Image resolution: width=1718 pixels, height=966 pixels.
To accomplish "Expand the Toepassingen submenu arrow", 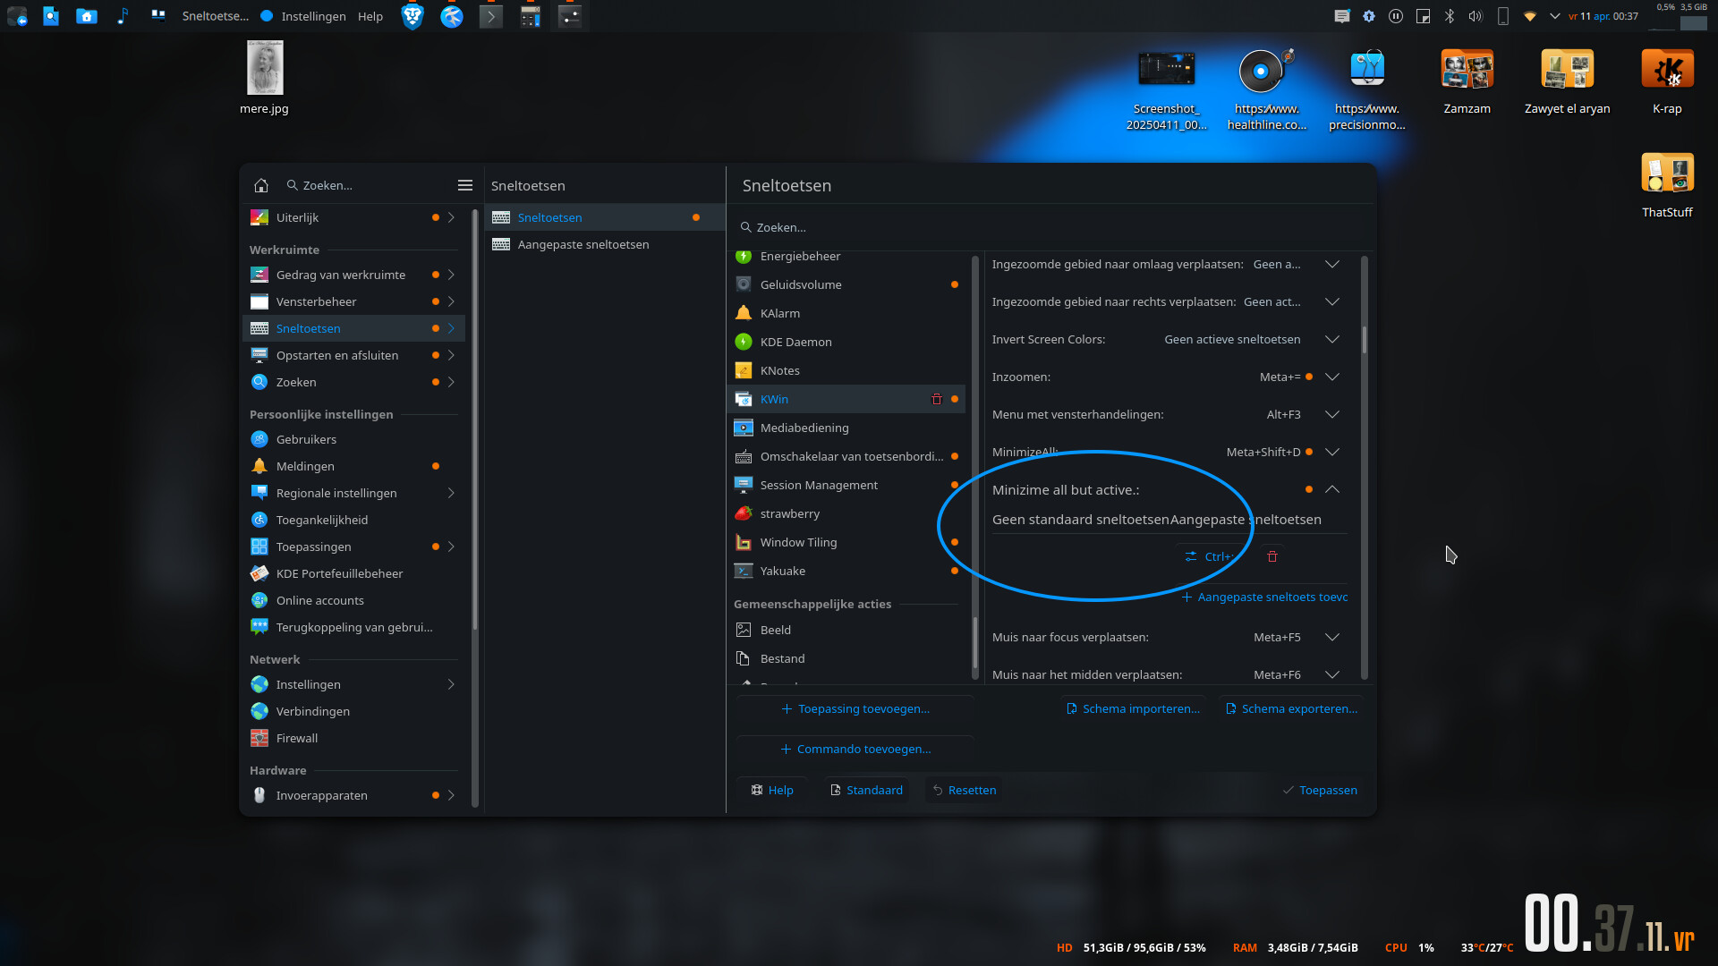I will click(451, 547).
